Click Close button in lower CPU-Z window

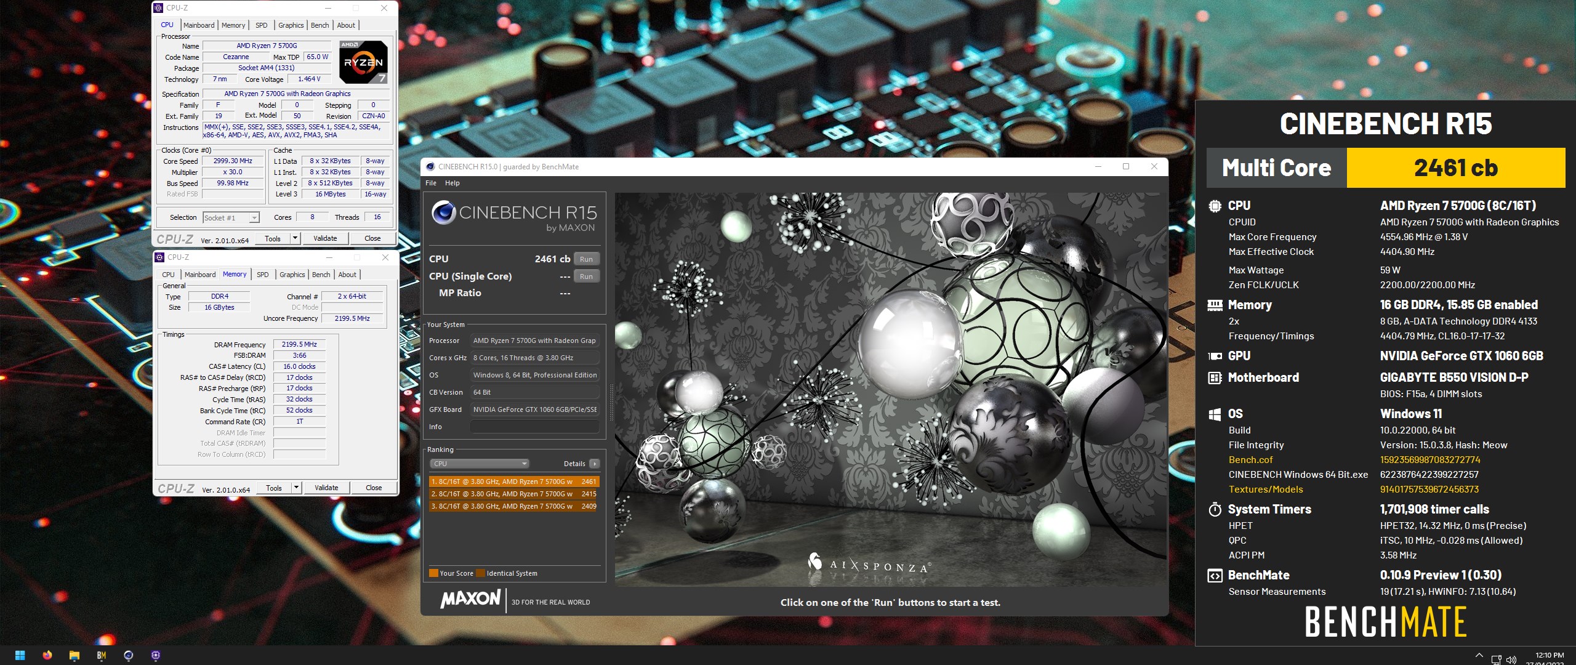click(x=374, y=488)
